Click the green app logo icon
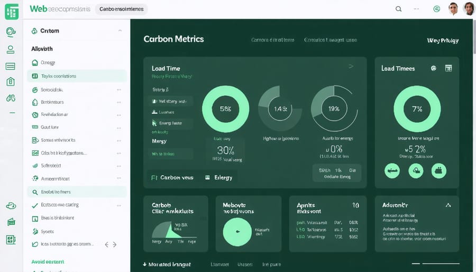The image size is (476, 272). [12, 12]
